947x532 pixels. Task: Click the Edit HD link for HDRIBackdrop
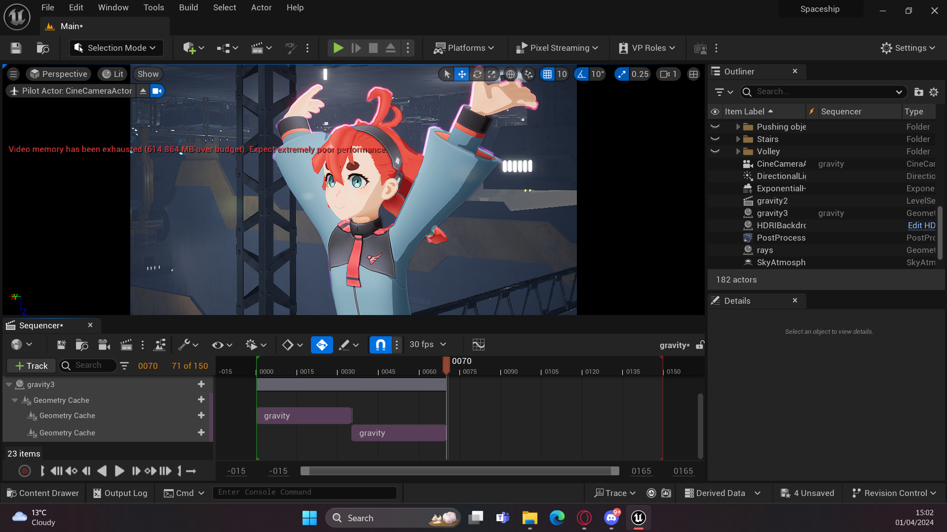click(x=921, y=225)
